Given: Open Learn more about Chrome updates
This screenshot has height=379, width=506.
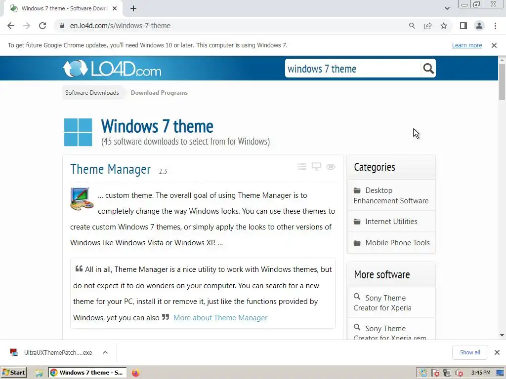Looking at the screenshot, I should pos(467,45).
